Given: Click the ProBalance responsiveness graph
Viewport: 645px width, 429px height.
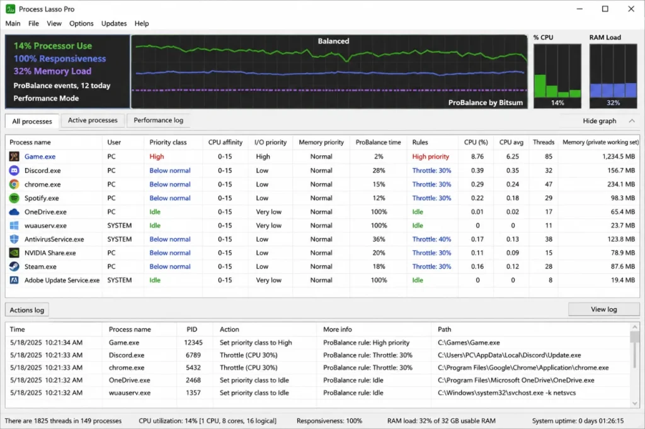Looking at the screenshot, I should click(x=329, y=72).
